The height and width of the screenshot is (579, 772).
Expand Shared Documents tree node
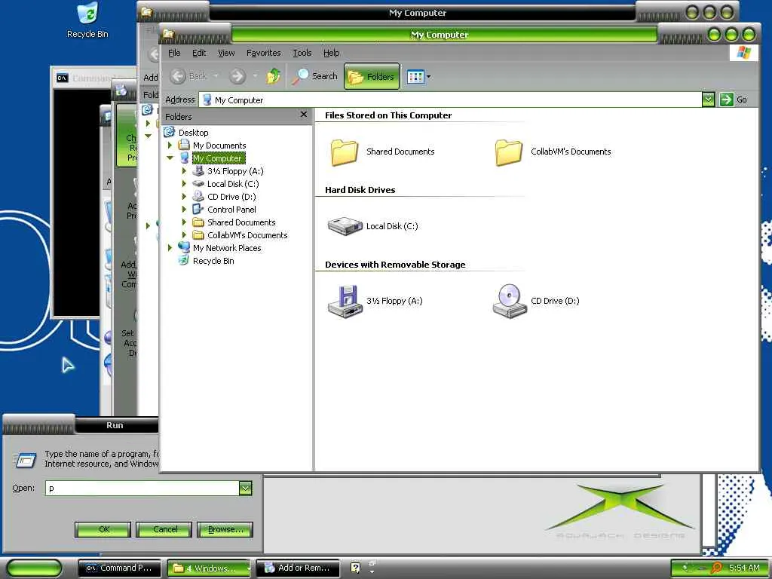pyautogui.click(x=184, y=222)
